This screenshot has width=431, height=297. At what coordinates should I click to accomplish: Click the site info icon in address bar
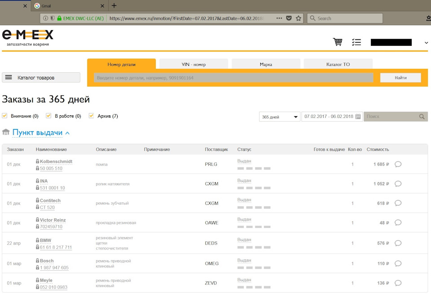[45, 18]
